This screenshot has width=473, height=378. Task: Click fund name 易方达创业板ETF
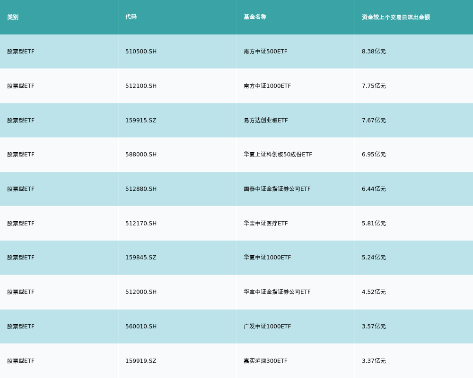pos(266,120)
